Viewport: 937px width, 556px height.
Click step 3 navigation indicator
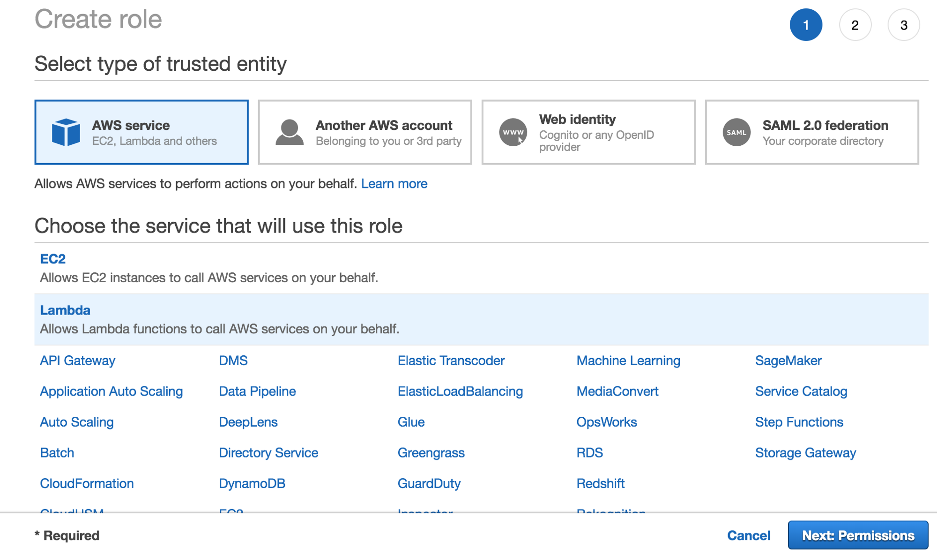point(903,25)
